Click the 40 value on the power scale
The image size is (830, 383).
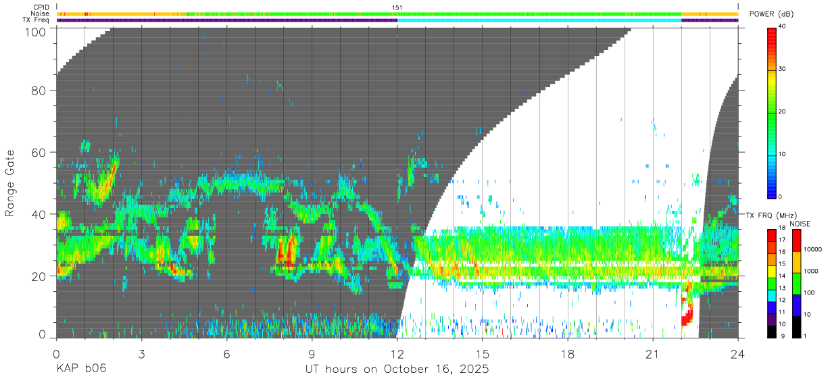click(x=782, y=27)
